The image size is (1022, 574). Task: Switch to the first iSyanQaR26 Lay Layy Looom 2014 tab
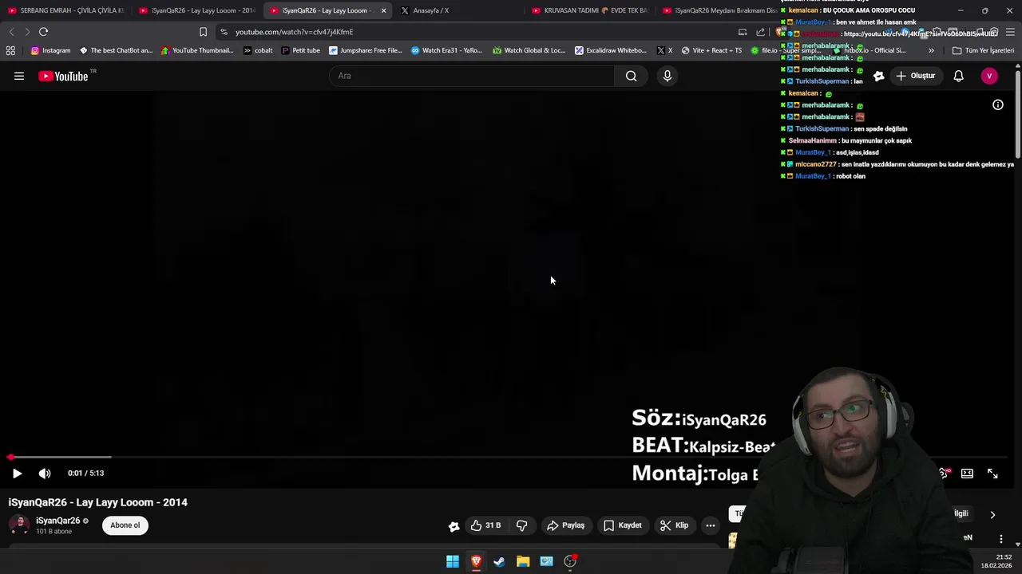(197, 10)
